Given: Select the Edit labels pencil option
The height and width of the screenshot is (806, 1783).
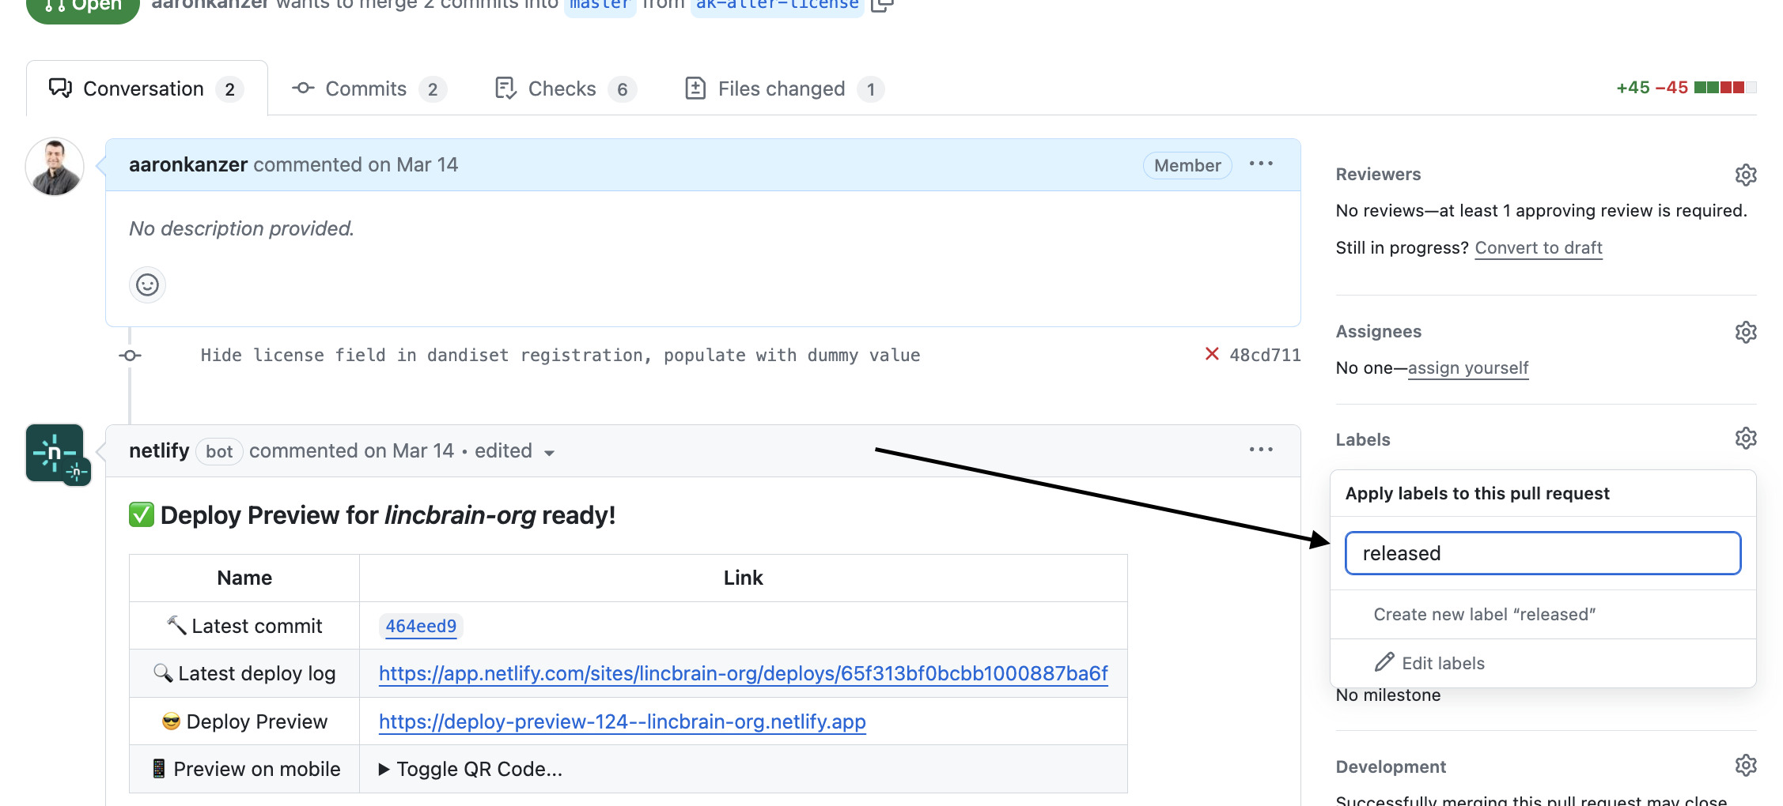Looking at the screenshot, I should pyautogui.click(x=1443, y=663).
